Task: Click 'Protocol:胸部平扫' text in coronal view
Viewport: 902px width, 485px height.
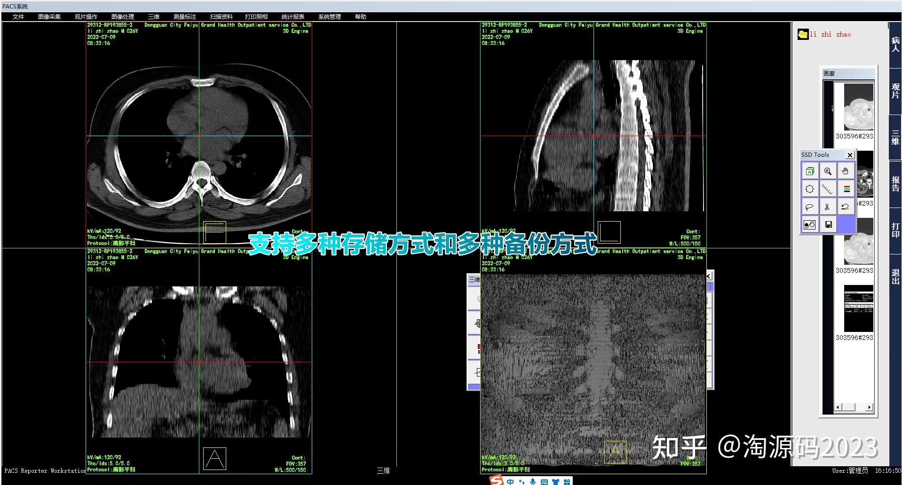Action: 111,470
